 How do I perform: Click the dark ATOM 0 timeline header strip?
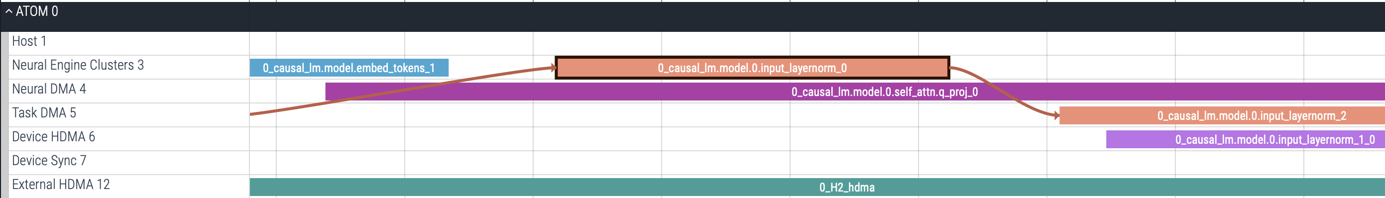pyautogui.click(x=817, y=16)
